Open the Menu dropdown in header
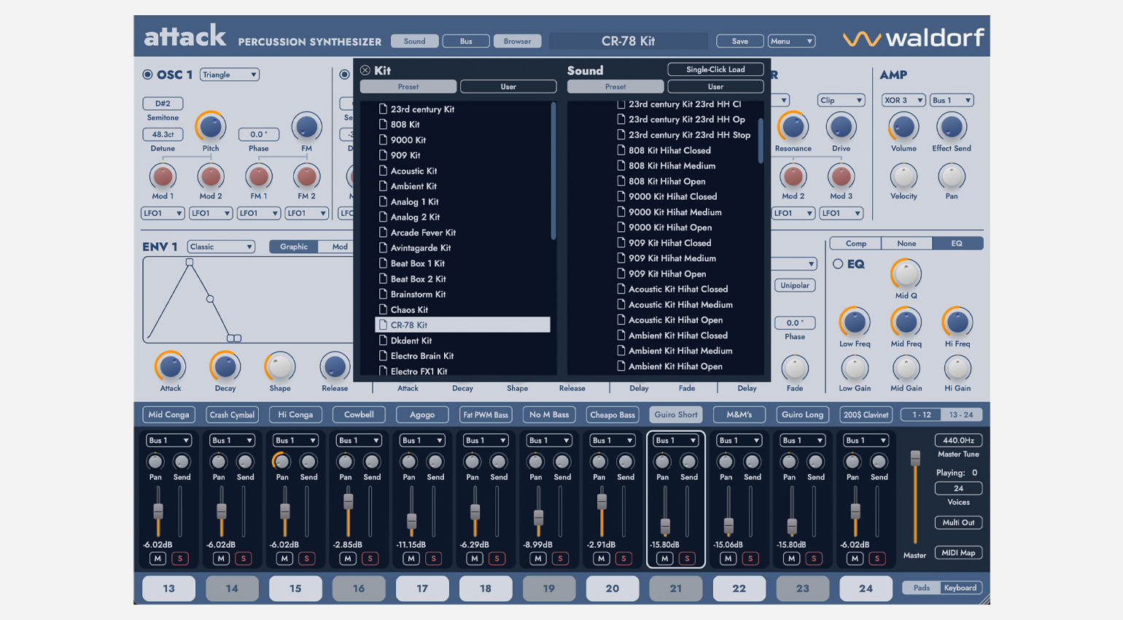This screenshot has height=620, width=1123. click(x=790, y=42)
